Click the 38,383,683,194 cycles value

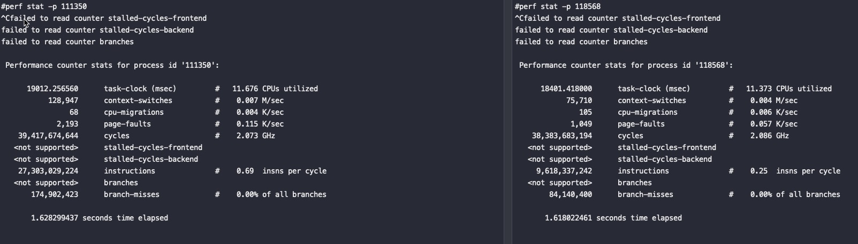562,136
